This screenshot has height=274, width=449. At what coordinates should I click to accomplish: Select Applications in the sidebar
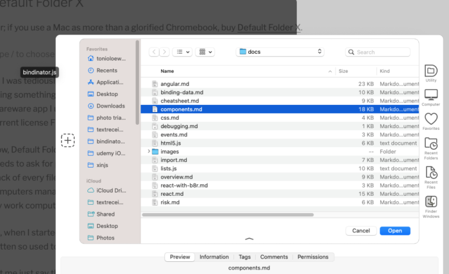pyautogui.click(x=106, y=82)
